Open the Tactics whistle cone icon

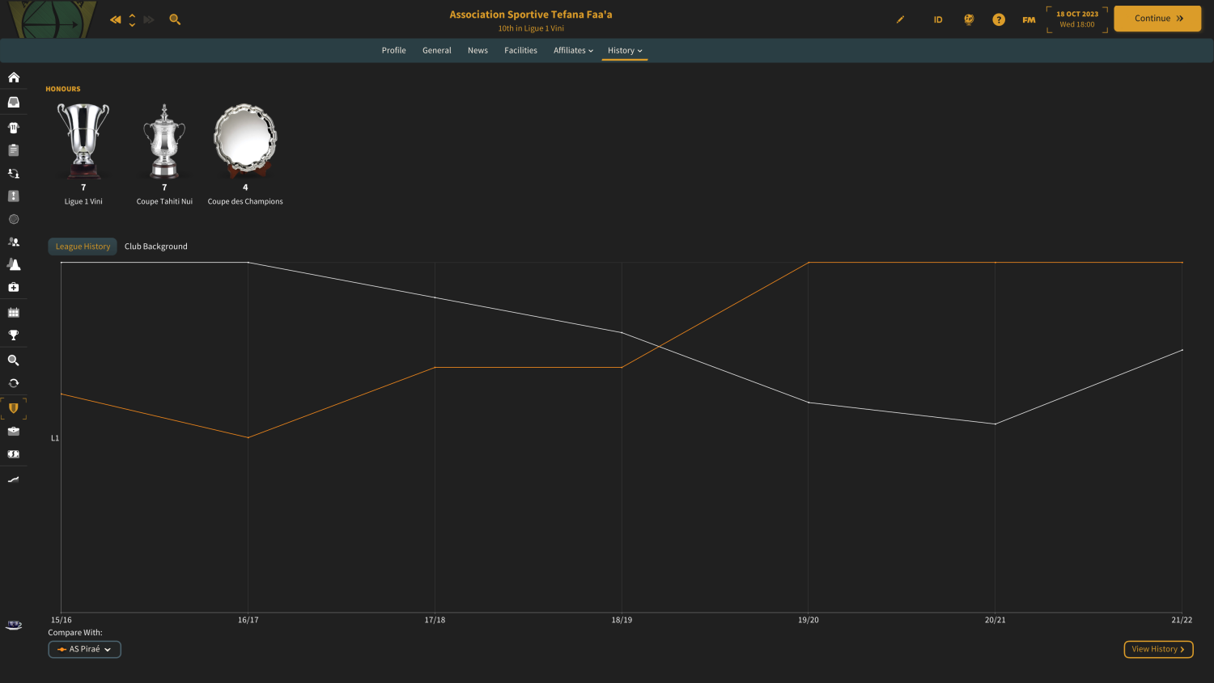click(14, 264)
